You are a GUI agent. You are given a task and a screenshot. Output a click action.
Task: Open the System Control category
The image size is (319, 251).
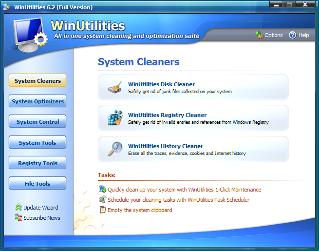click(x=38, y=122)
